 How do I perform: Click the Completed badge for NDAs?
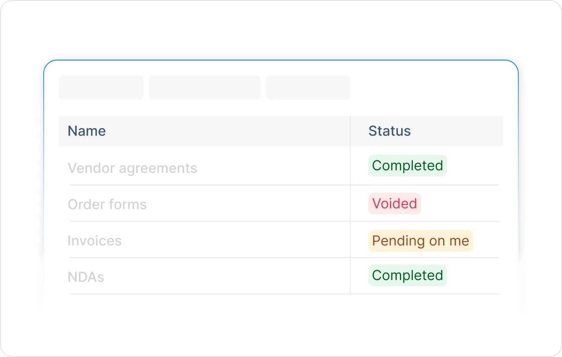pyautogui.click(x=407, y=275)
